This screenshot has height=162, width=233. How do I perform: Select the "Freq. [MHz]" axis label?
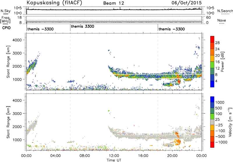click(5, 20)
